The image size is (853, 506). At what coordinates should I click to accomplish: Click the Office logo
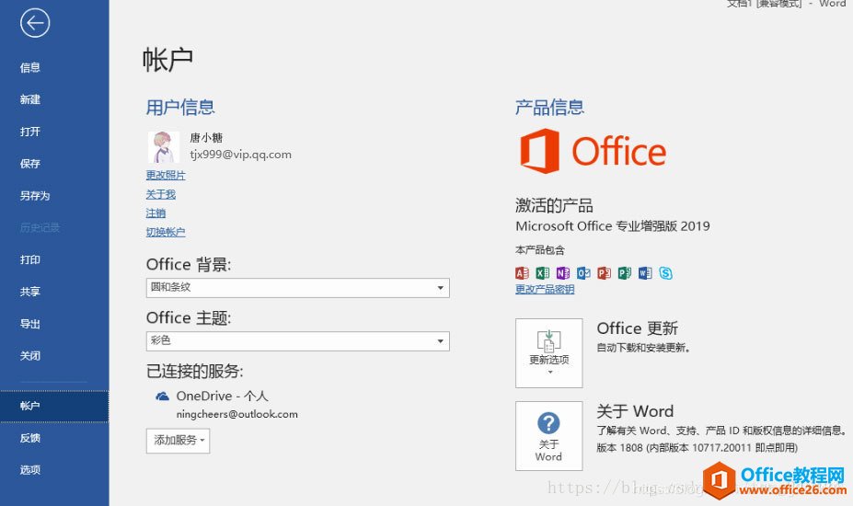[x=593, y=151]
